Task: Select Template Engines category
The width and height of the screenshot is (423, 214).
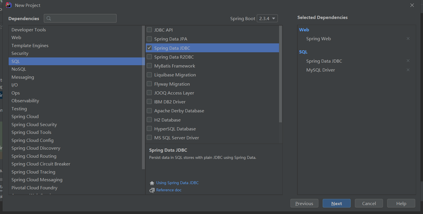Action: click(x=75, y=45)
